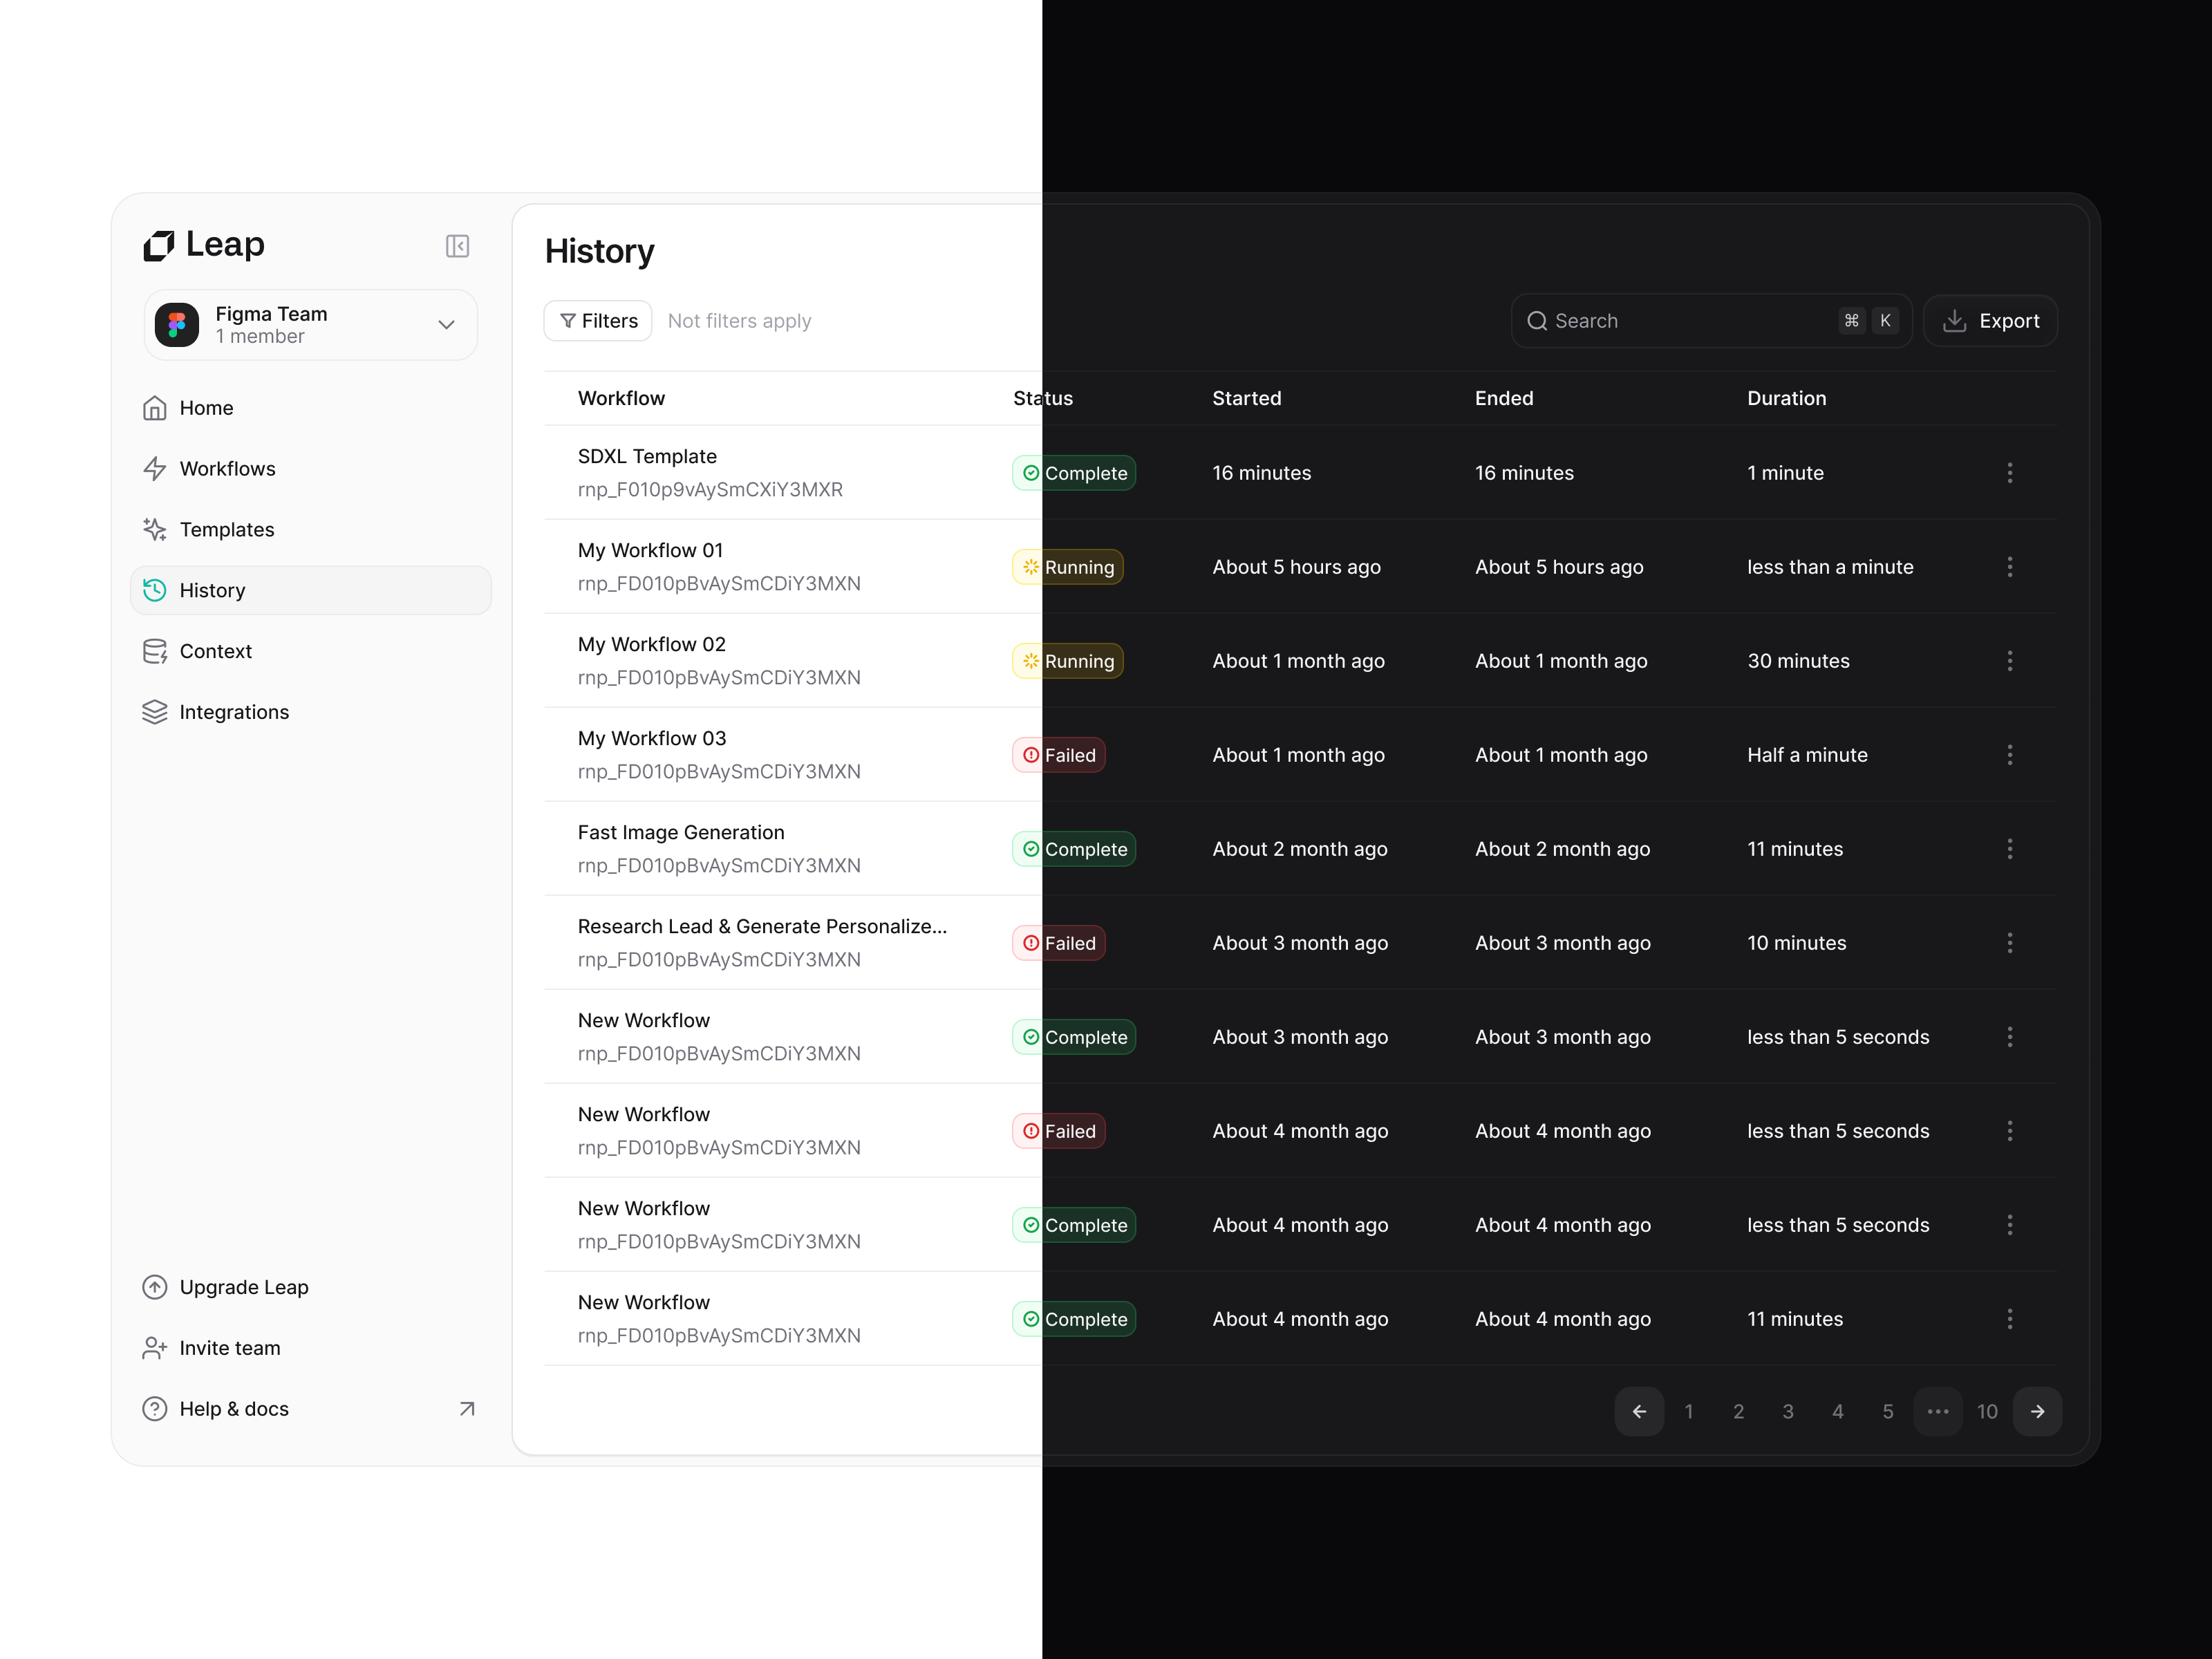
Task: Open the options menu for SDXL Template
Action: point(2010,472)
